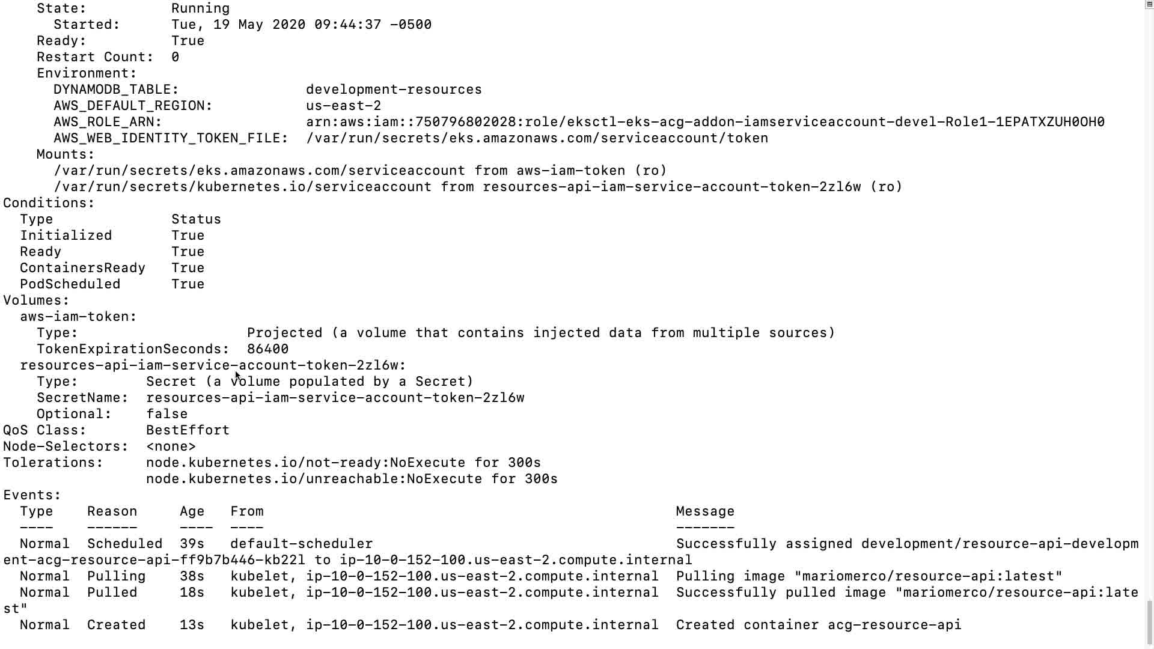
Task: Click the empty scrollbar track above the thumb
Action: click(1149, 300)
